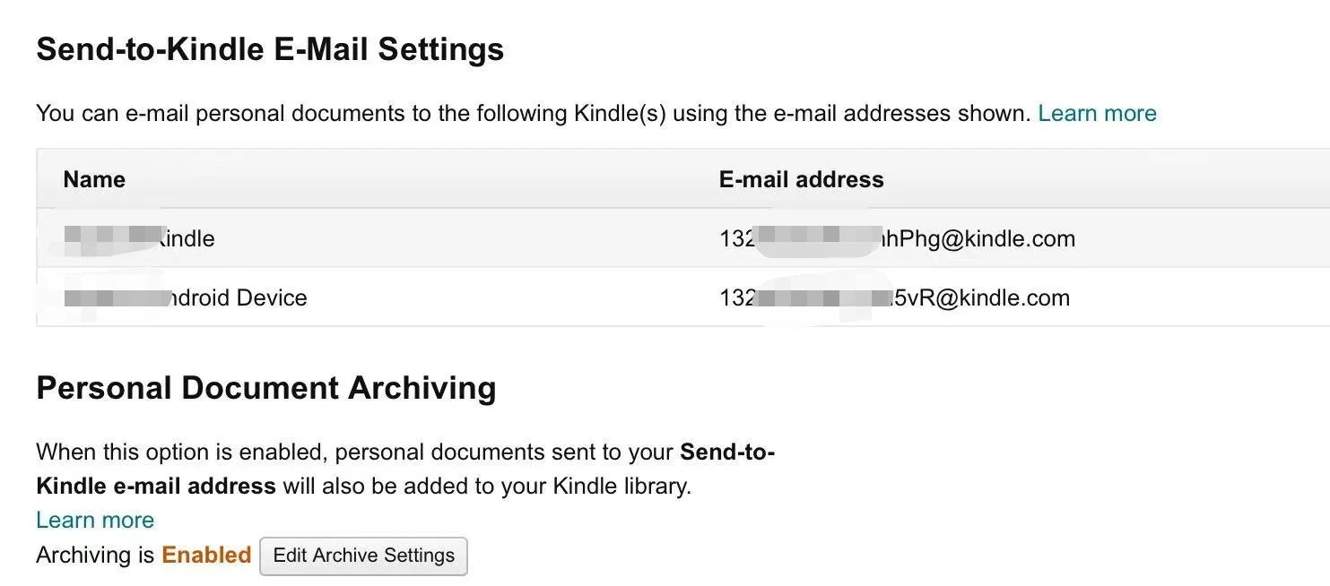Click the blurred part of the second email

click(816, 297)
